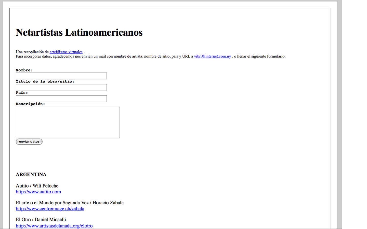Focus the Nombre text field
367x229 pixels.
(61, 76)
